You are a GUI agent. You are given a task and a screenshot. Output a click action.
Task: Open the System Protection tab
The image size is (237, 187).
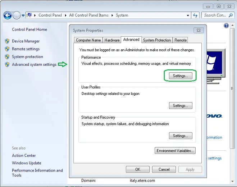click(x=157, y=40)
